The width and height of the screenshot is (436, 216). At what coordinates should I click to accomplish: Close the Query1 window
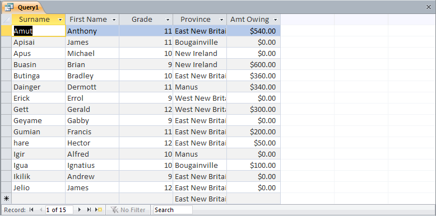tap(429, 7)
